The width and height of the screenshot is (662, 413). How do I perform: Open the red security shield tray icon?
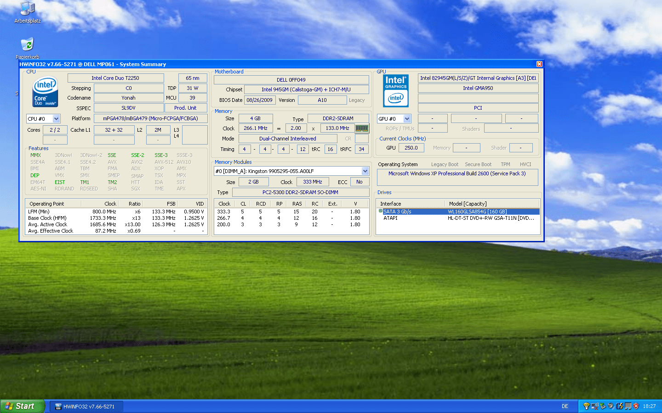(636, 406)
